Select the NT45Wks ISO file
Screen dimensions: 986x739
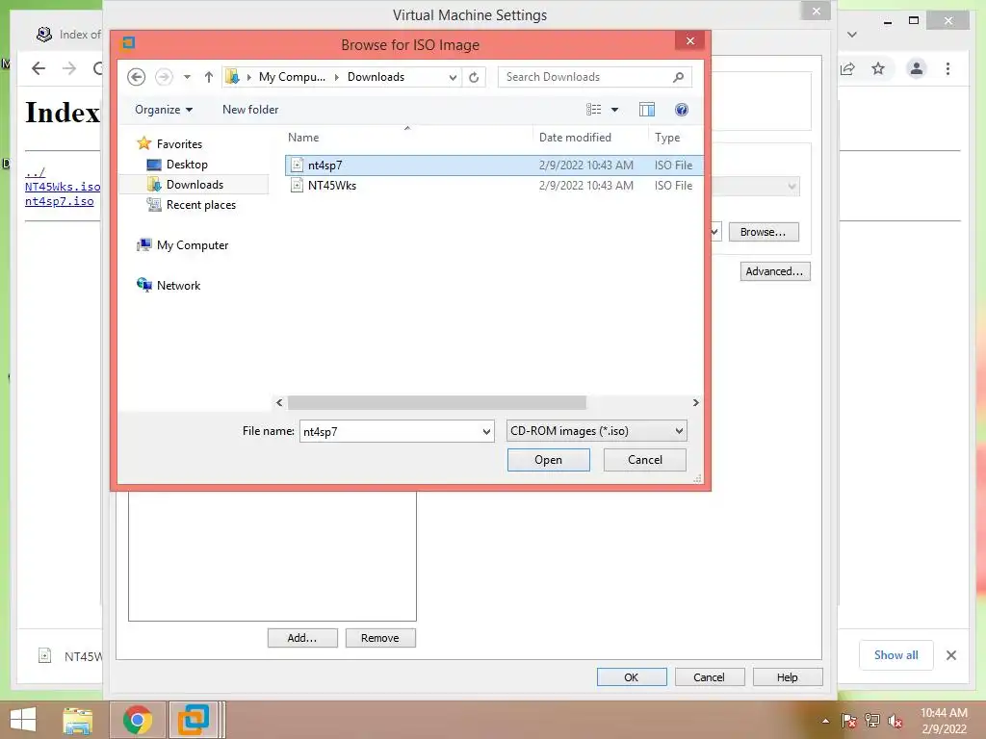(494, 186)
